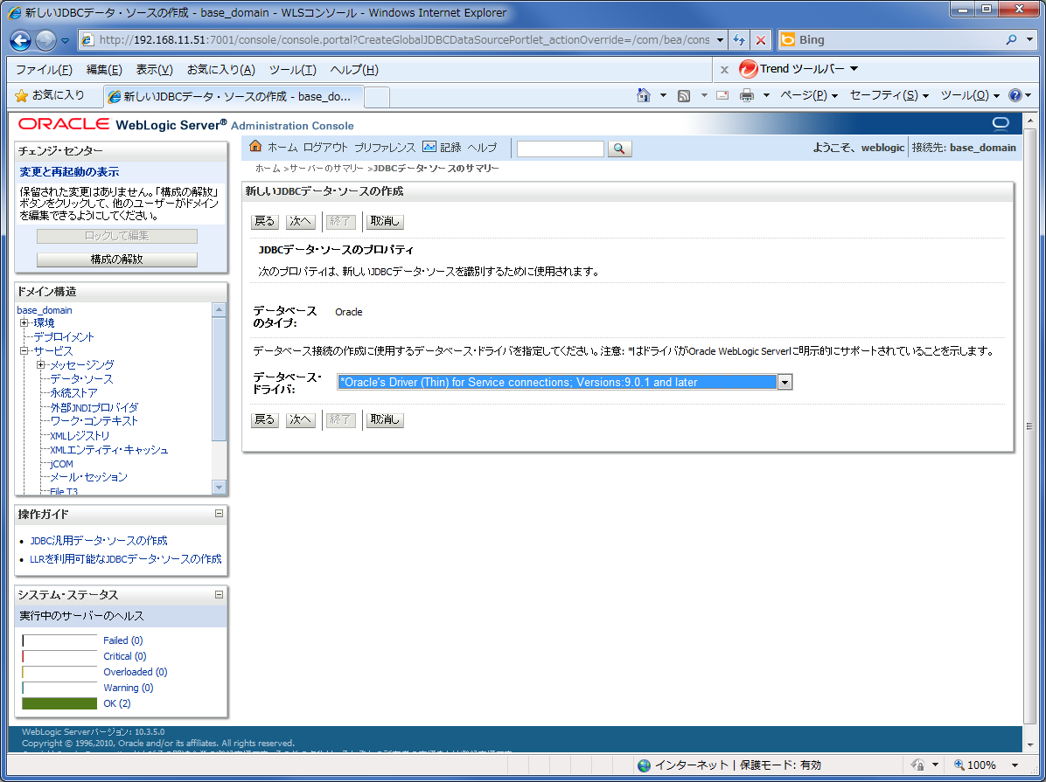The height and width of the screenshot is (782, 1046).
Task: Click the ログアウト link
Action: pyautogui.click(x=325, y=148)
